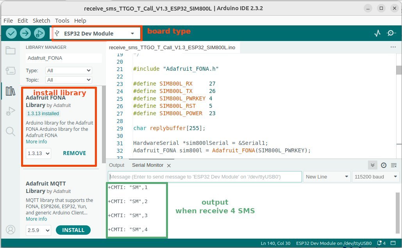
Task: Click 'Ln 140, Col 30' in status bar
Action: pyautogui.click(x=275, y=243)
